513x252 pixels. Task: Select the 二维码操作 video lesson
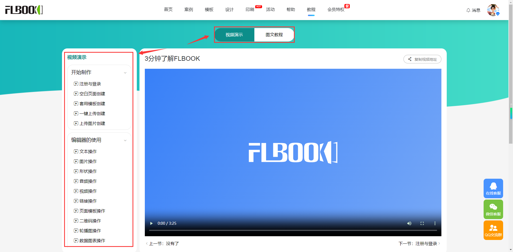click(90, 221)
